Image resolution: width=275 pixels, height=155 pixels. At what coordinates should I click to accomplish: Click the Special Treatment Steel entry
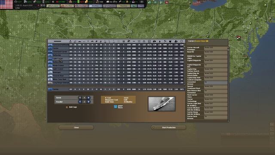[x=207, y=87]
